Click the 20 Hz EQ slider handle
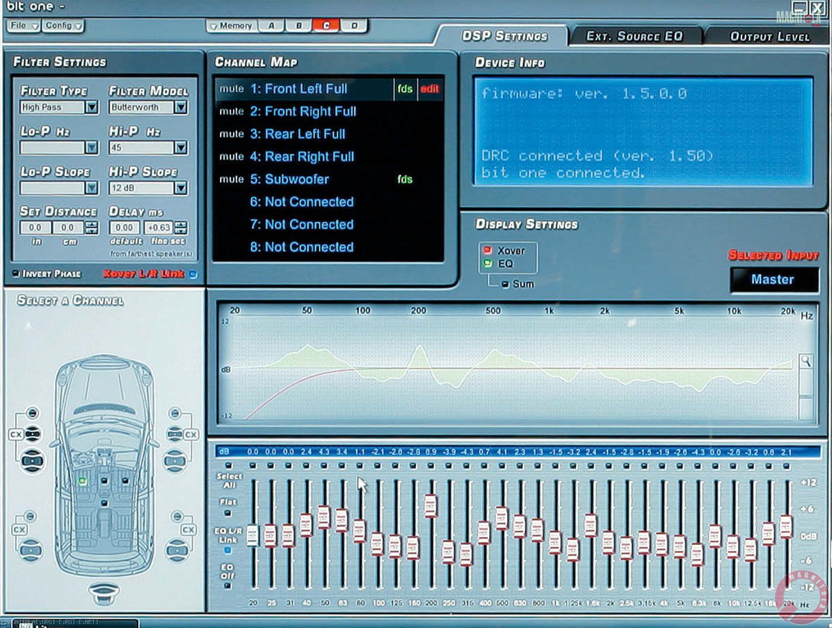832x628 pixels. pyautogui.click(x=252, y=536)
